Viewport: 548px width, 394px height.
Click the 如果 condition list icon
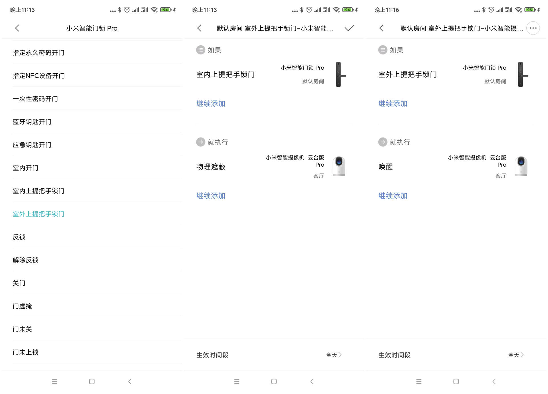[201, 50]
